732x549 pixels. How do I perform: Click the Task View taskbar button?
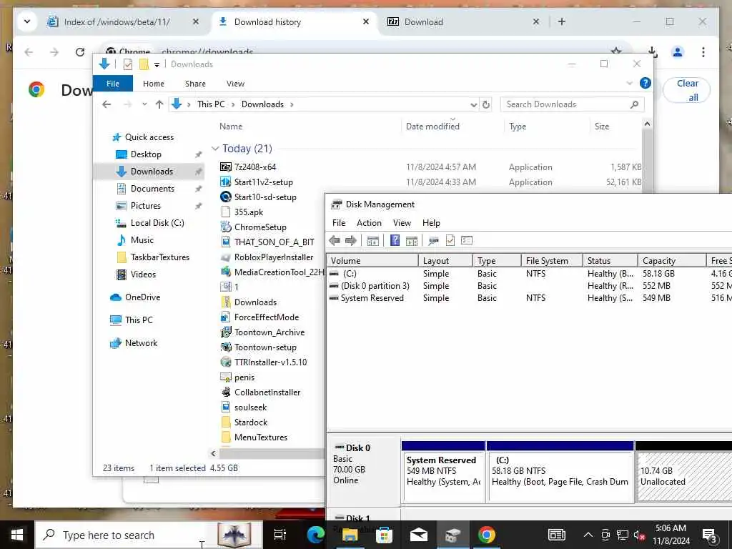pyautogui.click(x=280, y=535)
